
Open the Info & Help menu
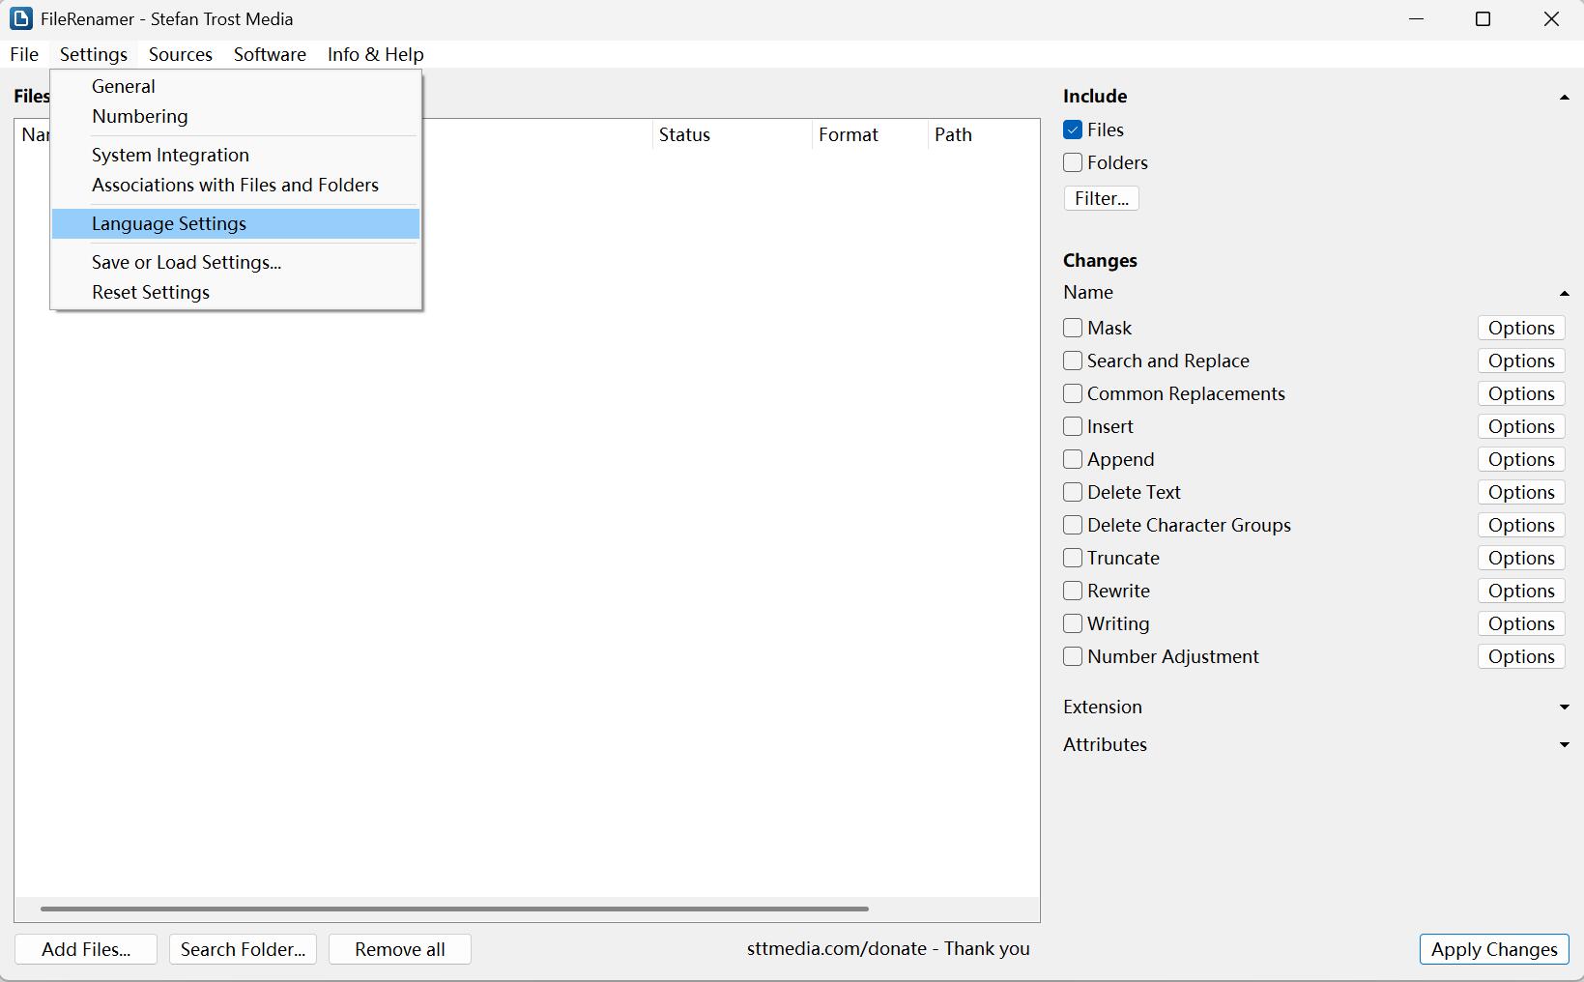click(376, 54)
